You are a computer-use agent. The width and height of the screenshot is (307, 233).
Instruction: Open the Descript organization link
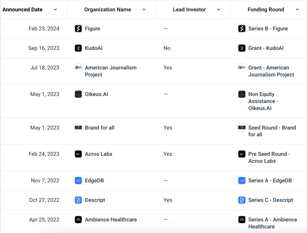click(x=95, y=200)
